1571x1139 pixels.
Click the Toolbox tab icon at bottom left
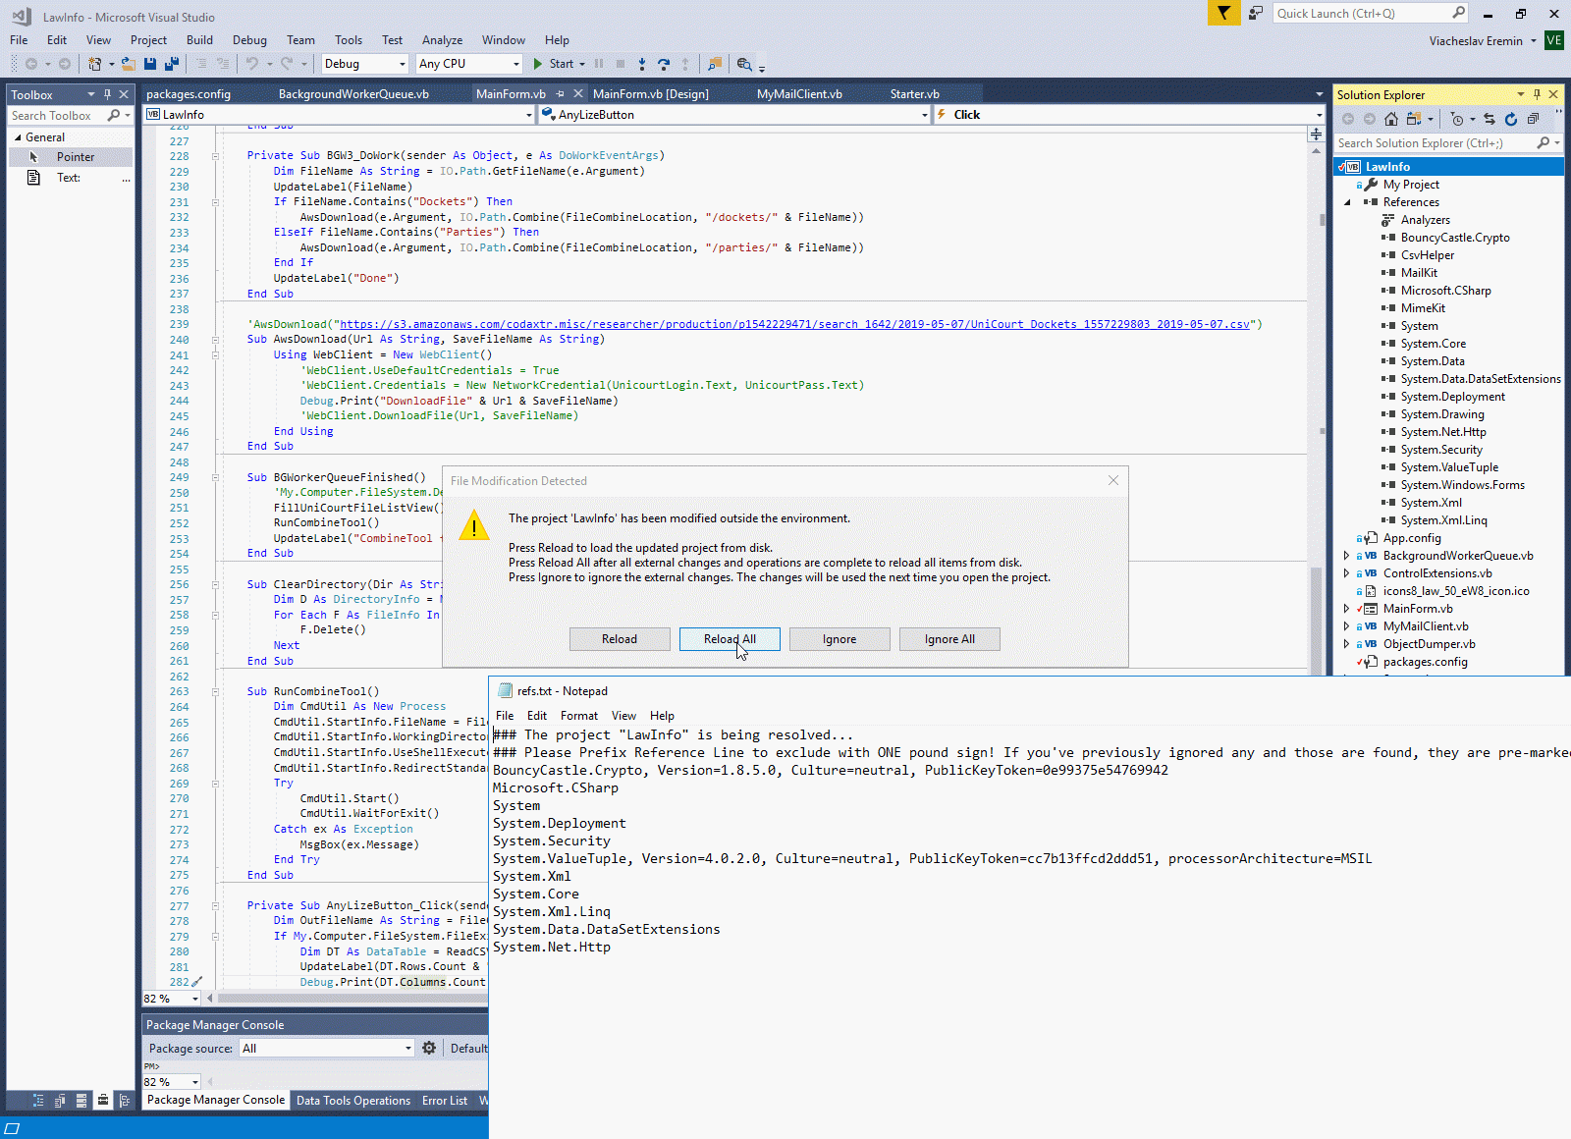103,1101
